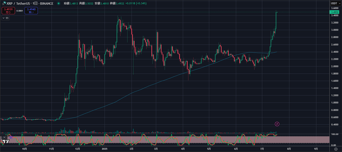
Task: Click the 1.0000 price scale label
Action: pyautogui.click(x=335, y=103)
